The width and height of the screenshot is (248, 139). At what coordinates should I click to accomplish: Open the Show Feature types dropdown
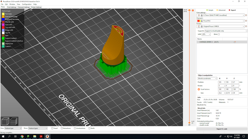38,128
